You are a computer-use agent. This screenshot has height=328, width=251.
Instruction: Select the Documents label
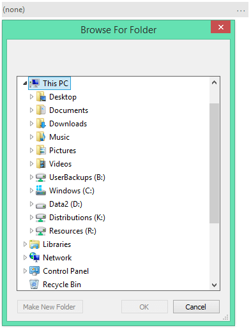(68, 110)
